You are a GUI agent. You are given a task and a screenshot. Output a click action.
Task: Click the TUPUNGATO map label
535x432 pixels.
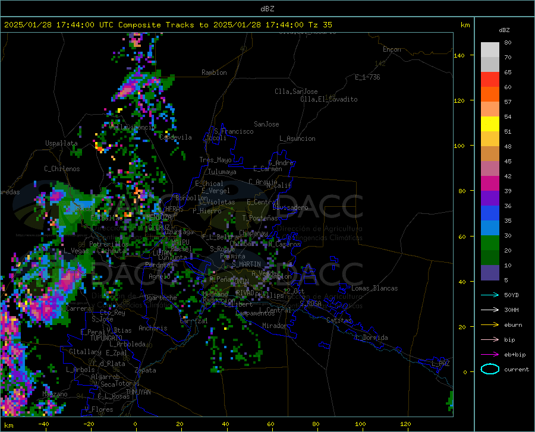(x=106, y=338)
